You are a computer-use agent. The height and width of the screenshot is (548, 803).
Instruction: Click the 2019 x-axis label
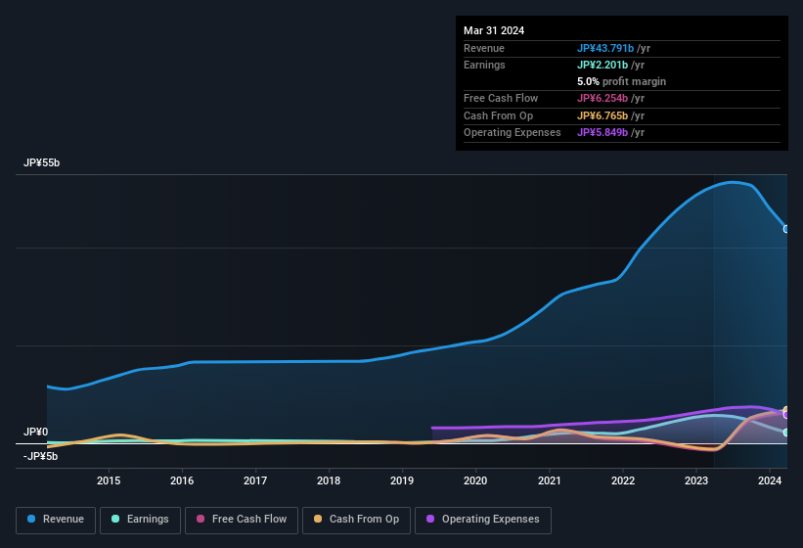click(402, 480)
